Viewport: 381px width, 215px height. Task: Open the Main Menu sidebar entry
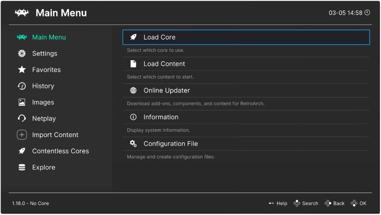49,37
